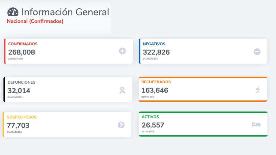Click the hospital bed icon in Activos card
Screen dimensions: 276x155
point(256,124)
